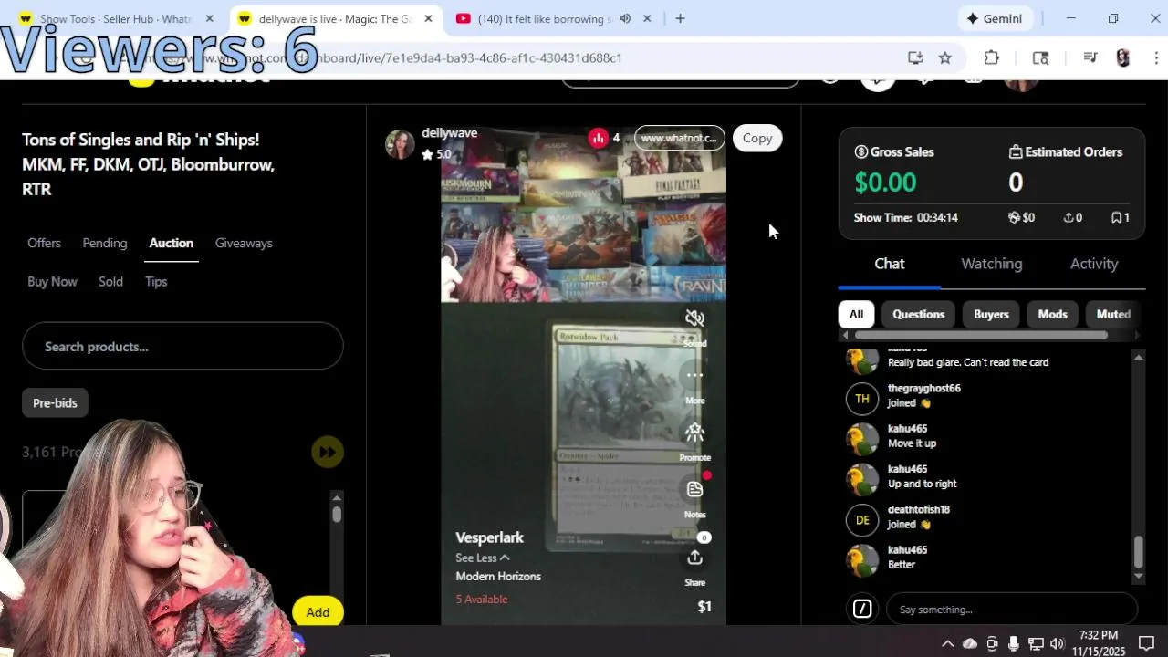
Task: Switch to the Pending tab
Action: (x=105, y=243)
